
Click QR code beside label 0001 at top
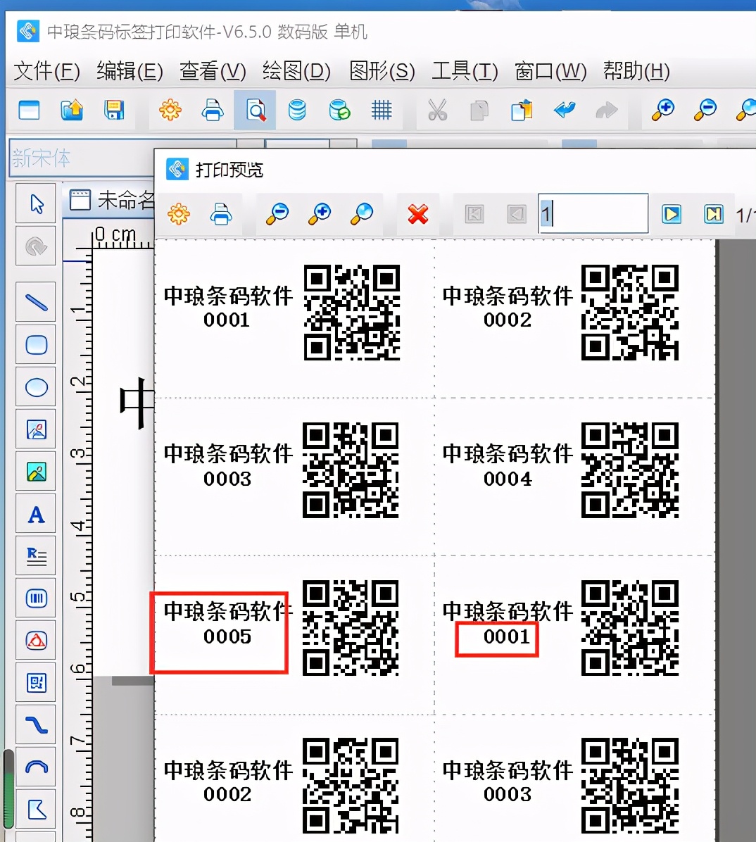click(x=352, y=312)
